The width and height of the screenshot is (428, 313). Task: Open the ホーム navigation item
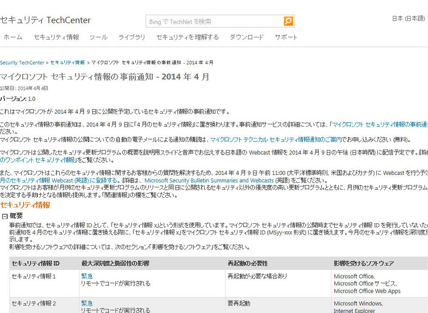click(x=13, y=37)
